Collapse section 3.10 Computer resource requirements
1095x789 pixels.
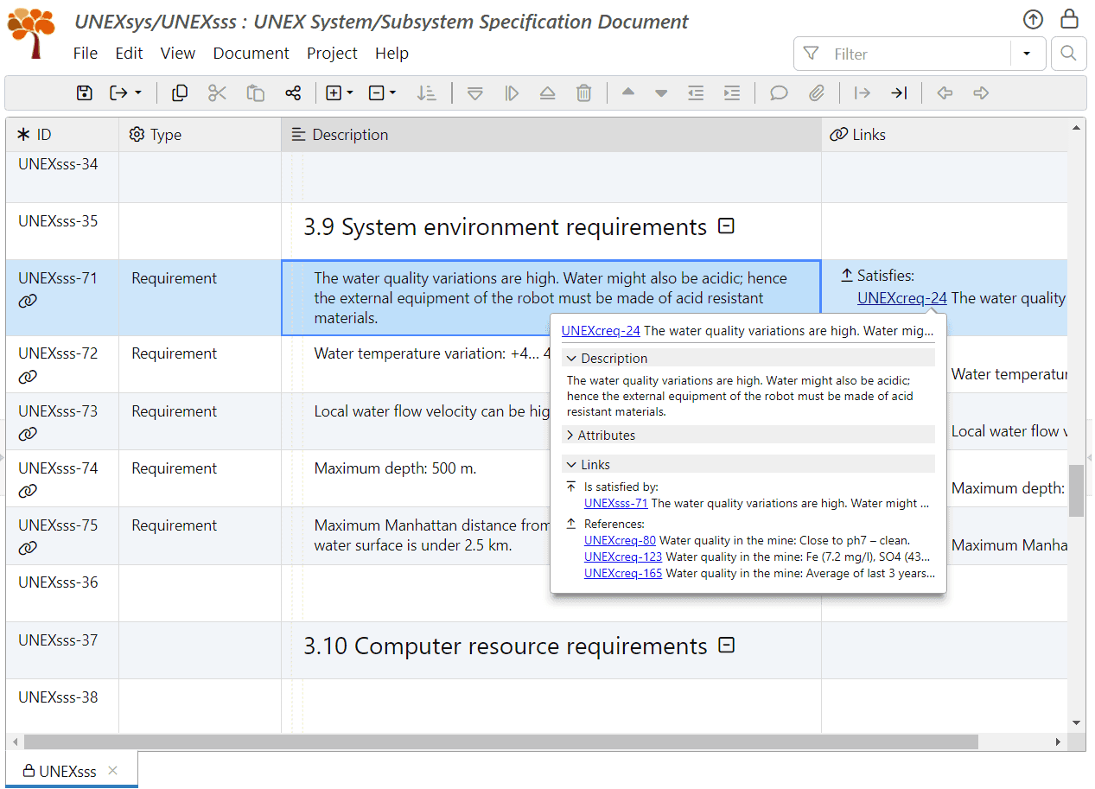click(x=728, y=645)
